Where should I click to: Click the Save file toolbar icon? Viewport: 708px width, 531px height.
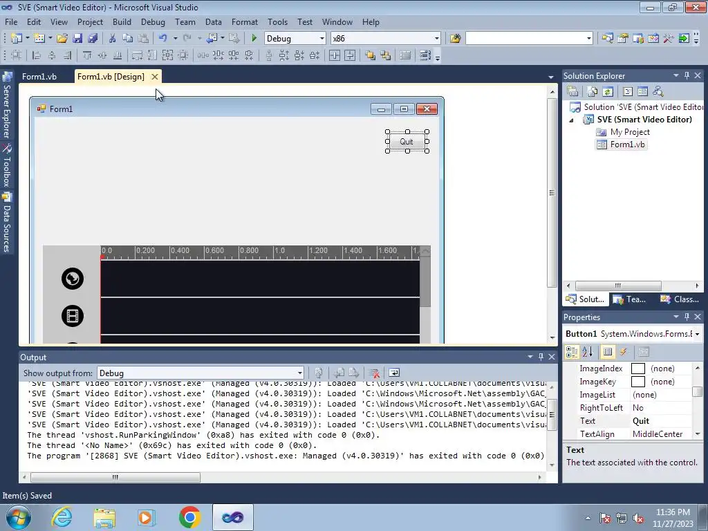tap(77, 39)
